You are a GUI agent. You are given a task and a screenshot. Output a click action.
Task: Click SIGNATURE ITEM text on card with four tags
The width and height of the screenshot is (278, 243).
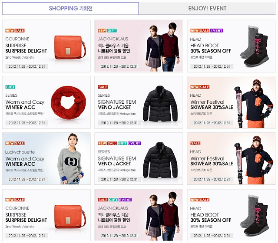tap(117, 158)
